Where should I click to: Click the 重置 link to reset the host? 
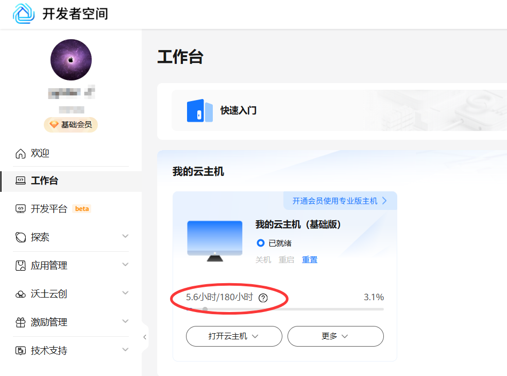309,259
